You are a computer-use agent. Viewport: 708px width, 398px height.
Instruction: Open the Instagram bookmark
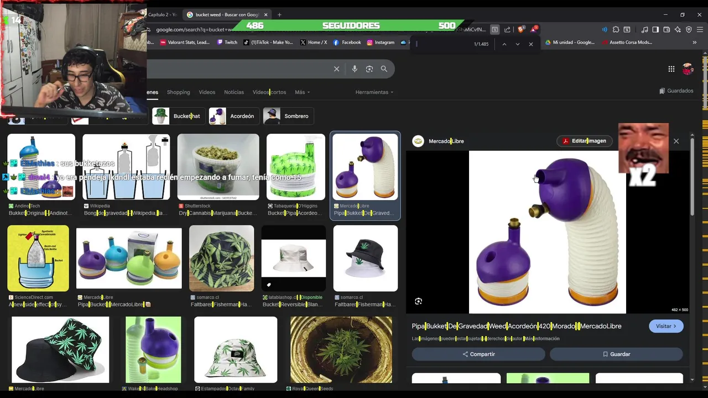(380, 42)
